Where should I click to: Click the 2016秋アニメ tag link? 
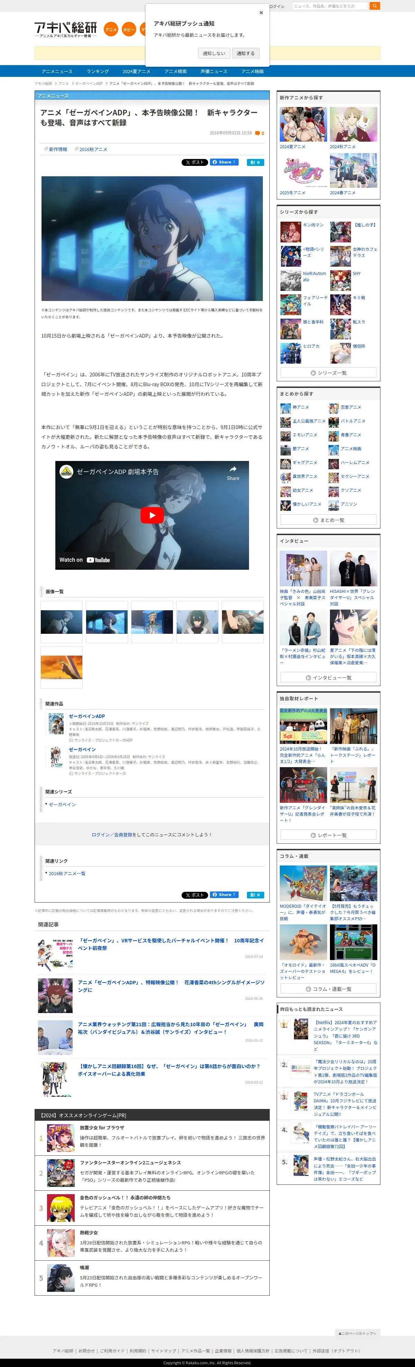93,149
